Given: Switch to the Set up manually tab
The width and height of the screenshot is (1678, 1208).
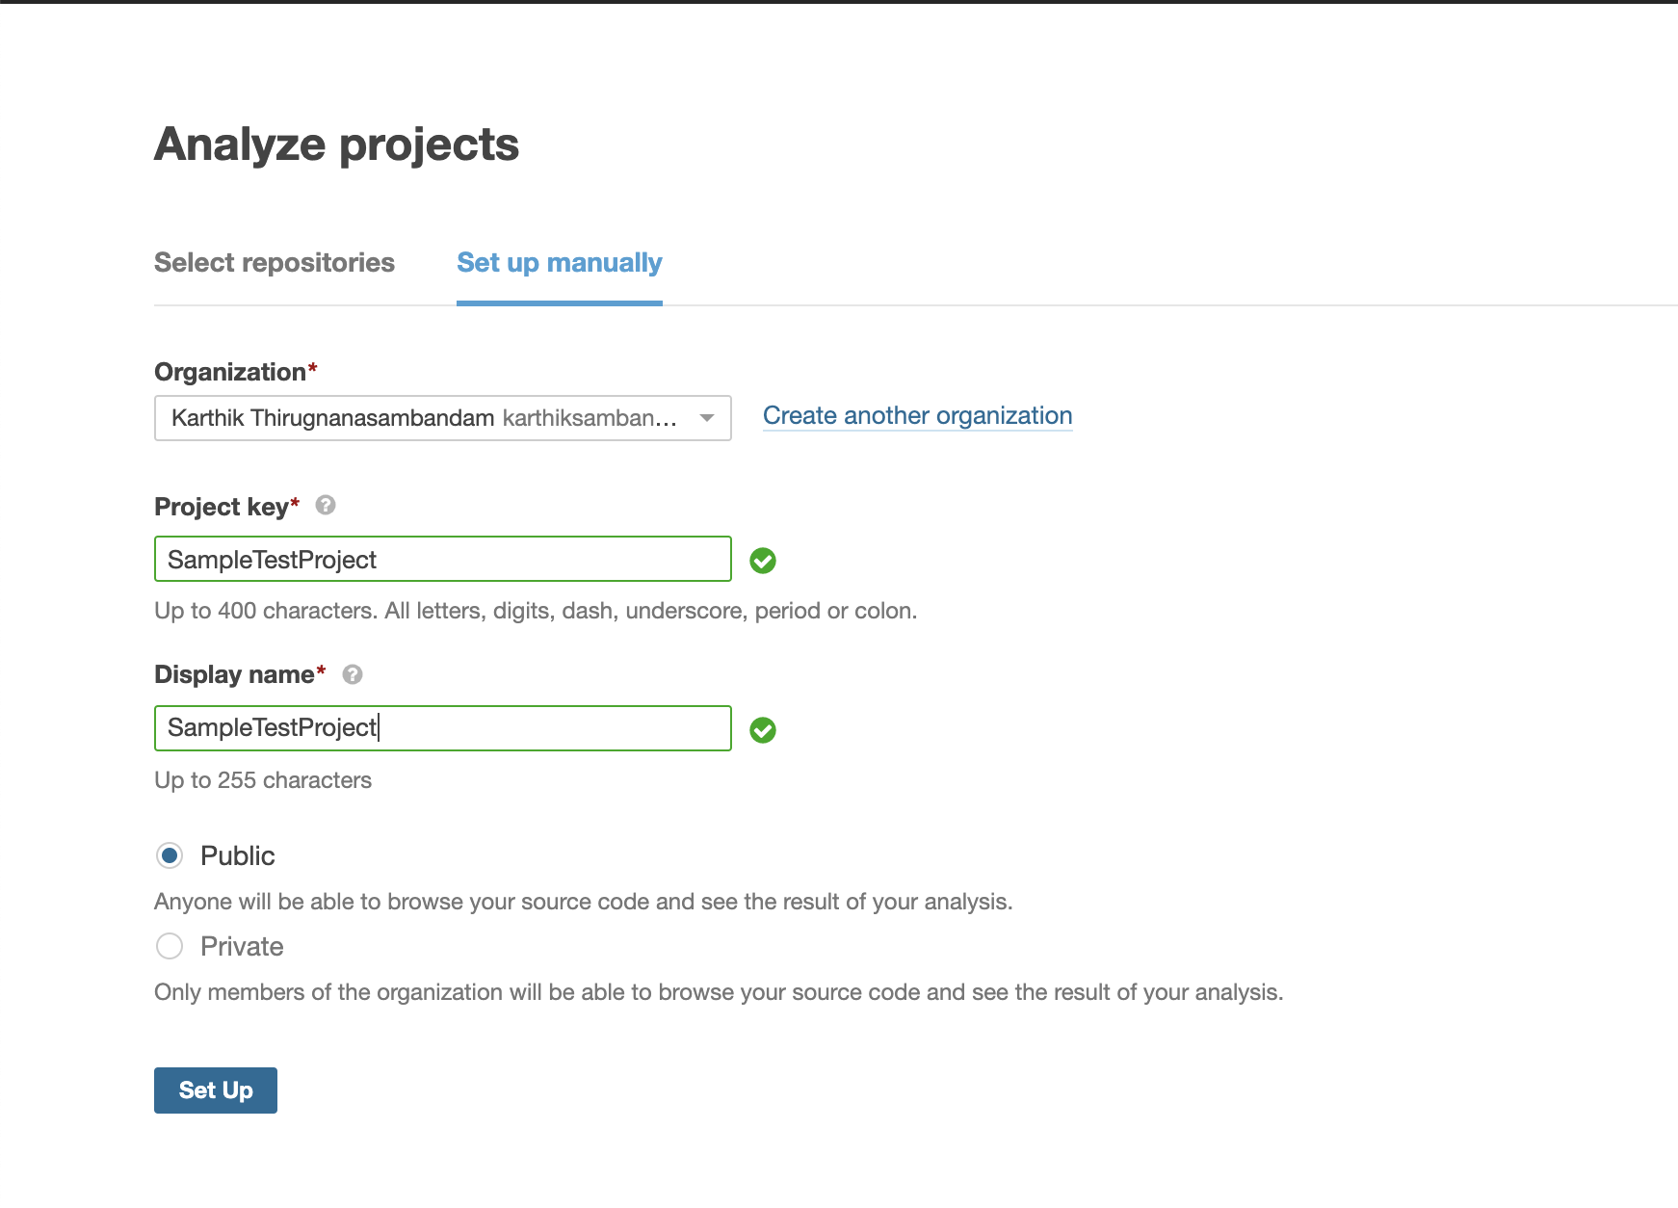Looking at the screenshot, I should [x=559, y=262].
